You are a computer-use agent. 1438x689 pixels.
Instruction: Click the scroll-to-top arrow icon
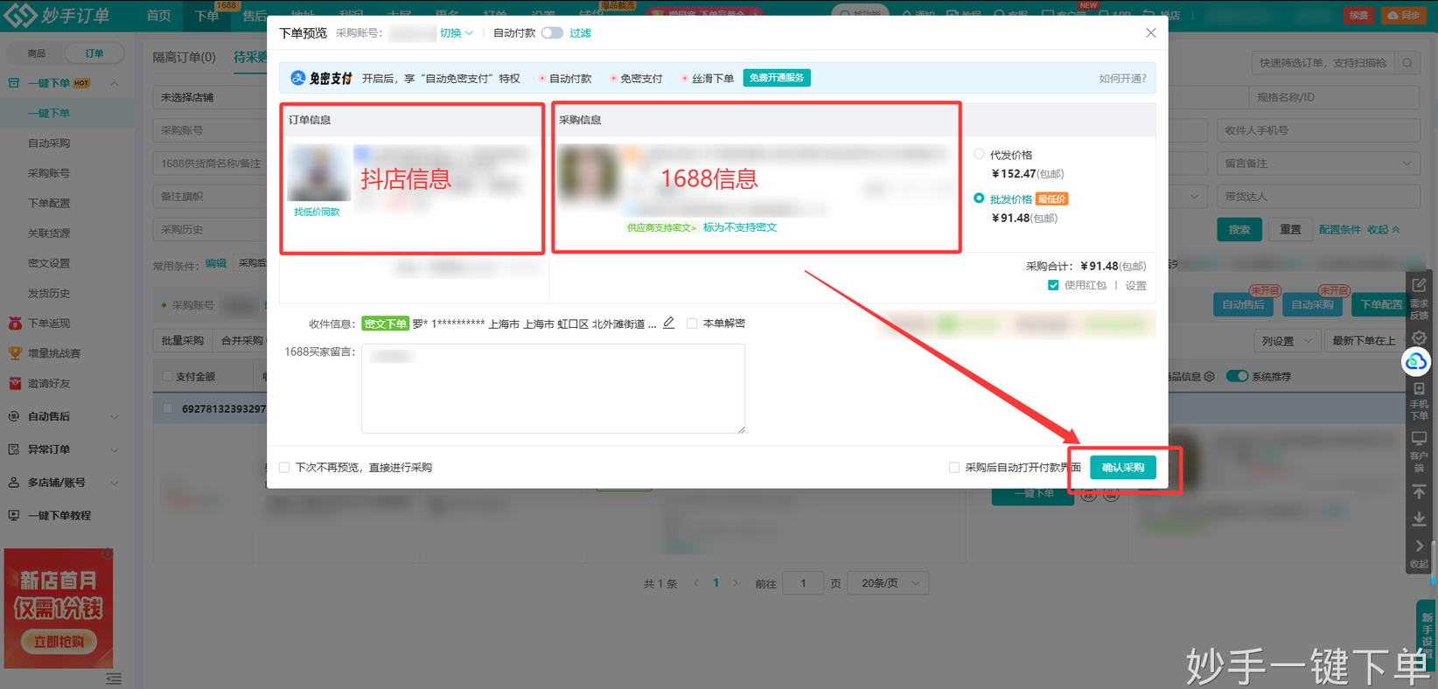coord(1419,492)
